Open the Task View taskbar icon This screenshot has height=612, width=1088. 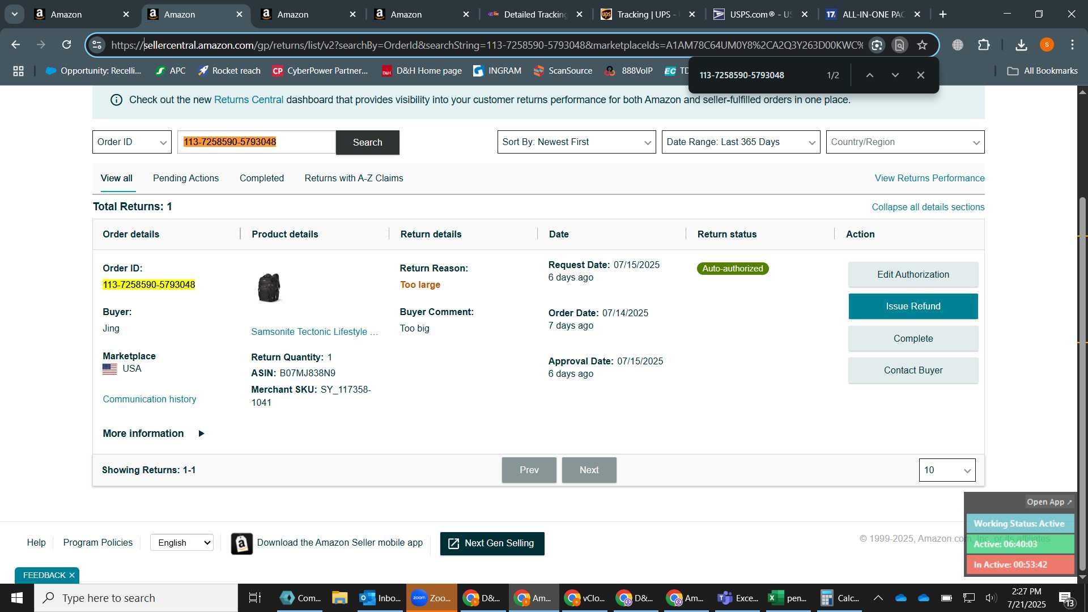pyautogui.click(x=255, y=598)
